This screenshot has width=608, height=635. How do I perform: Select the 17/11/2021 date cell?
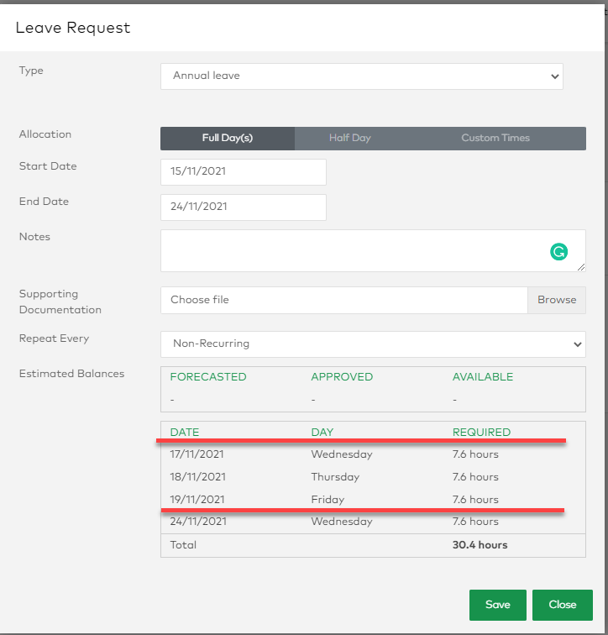click(197, 454)
